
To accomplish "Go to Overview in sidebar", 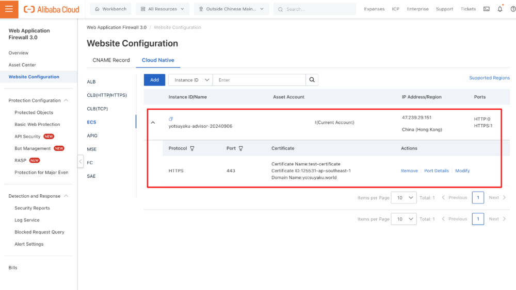I will click(19, 53).
